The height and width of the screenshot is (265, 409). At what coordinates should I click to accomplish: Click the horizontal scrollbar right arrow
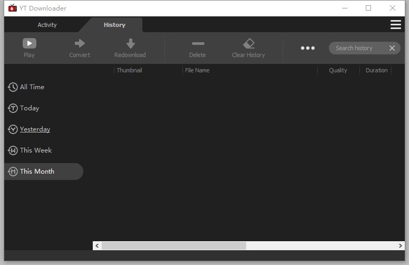coord(401,246)
